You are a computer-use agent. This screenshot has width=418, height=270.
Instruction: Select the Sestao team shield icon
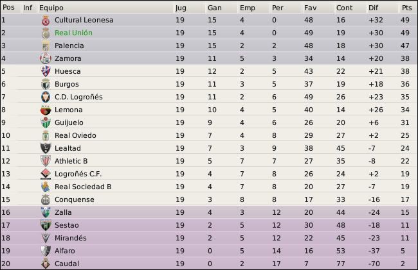46,225
